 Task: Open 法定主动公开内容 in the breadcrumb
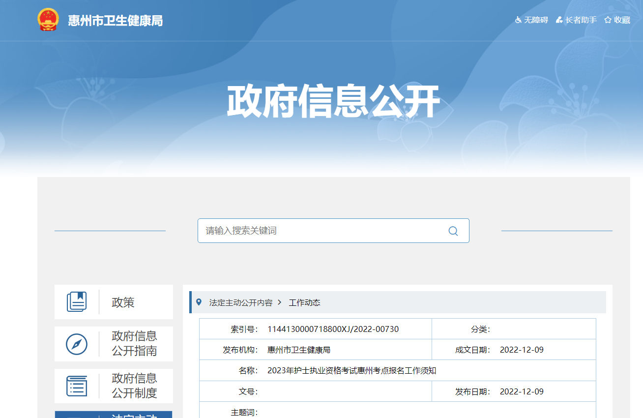tap(241, 303)
